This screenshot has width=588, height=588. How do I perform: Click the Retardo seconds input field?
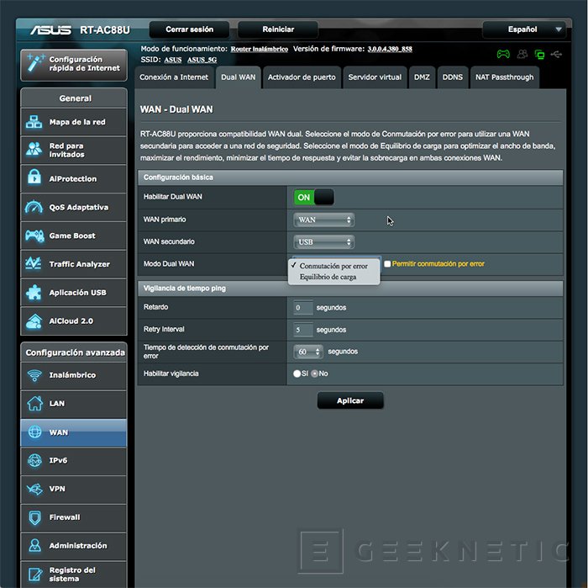coord(303,308)
